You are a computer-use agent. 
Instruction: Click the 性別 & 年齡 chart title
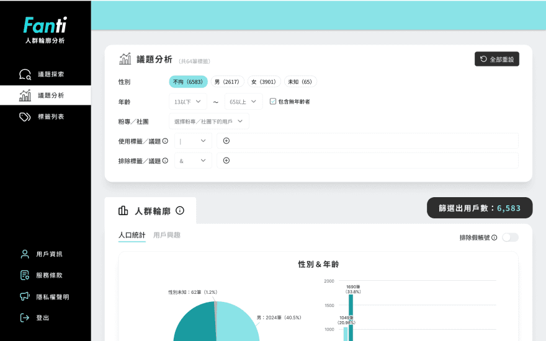[318, 264]
